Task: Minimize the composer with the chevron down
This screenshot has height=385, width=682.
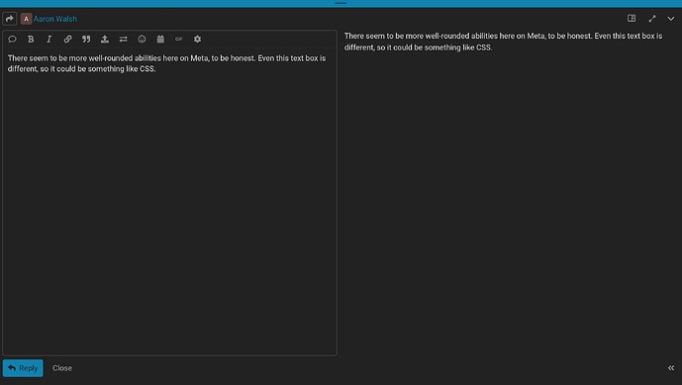Action: click(671, 19)
